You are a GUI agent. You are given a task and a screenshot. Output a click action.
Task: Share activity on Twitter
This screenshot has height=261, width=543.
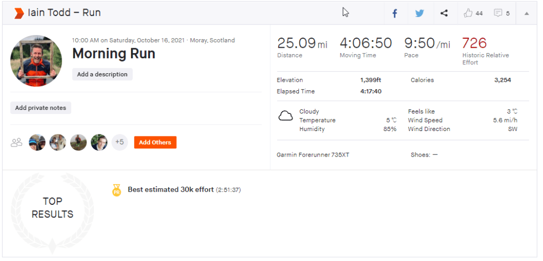point(419,13)
